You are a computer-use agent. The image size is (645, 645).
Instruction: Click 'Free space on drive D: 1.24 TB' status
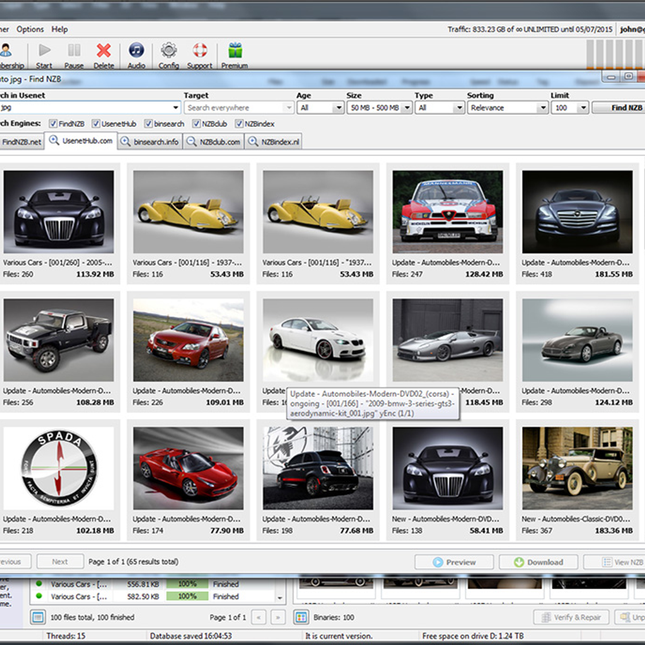pyautogui.click(x=473, y=636)
